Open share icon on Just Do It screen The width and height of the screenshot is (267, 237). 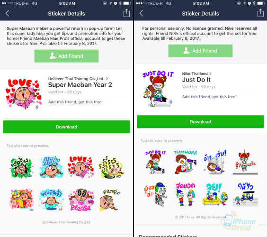(260, 13)
